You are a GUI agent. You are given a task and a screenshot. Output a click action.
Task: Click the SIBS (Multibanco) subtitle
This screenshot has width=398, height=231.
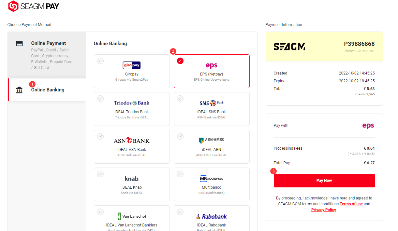[212, 193]
